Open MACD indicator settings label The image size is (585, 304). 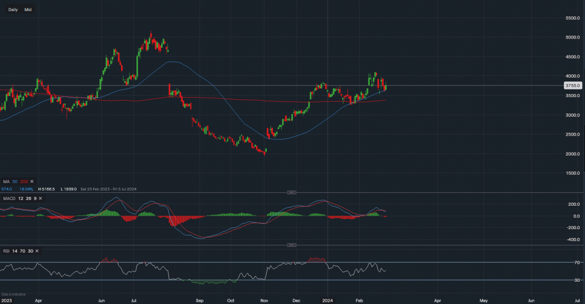click(8, 198)
